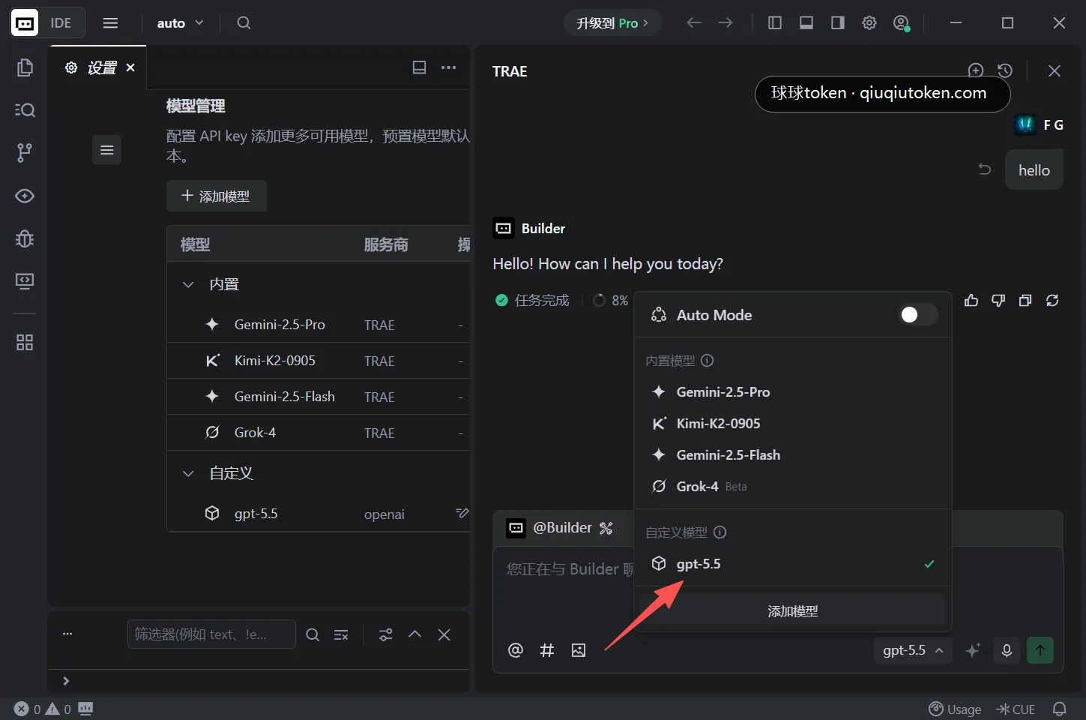Open the search list icon in sidebar
Screen dimensions: 1086x720
(x=25, y=110)
